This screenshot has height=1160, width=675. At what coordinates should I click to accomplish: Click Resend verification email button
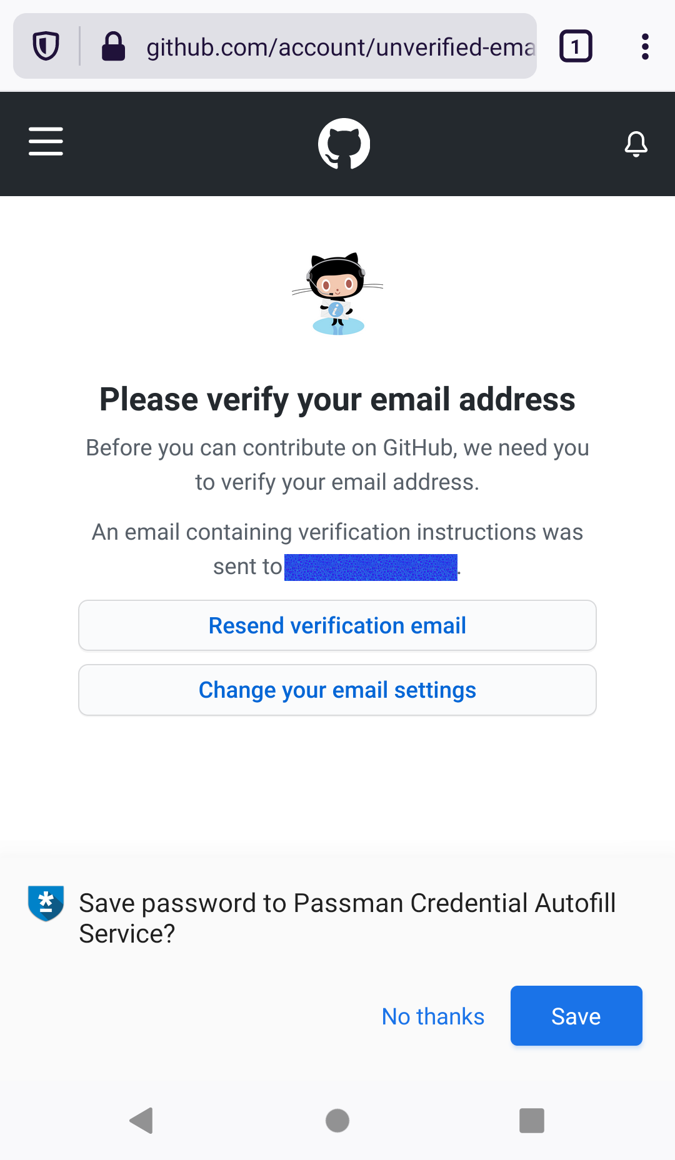337,625
